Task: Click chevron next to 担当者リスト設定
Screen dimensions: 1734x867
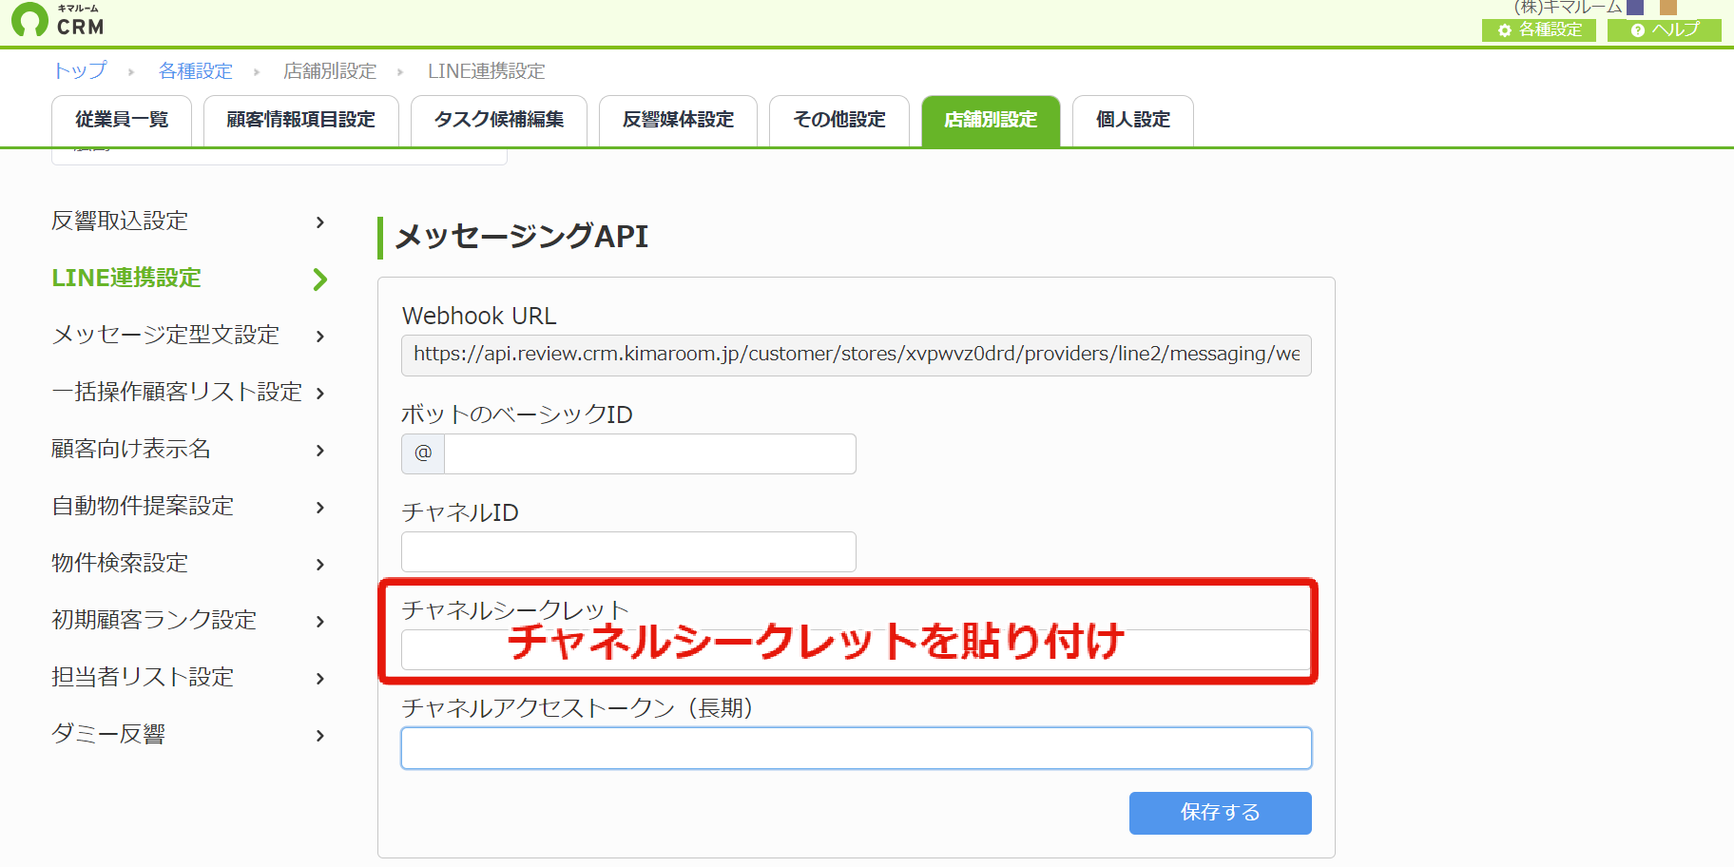Action: (320, 679)
